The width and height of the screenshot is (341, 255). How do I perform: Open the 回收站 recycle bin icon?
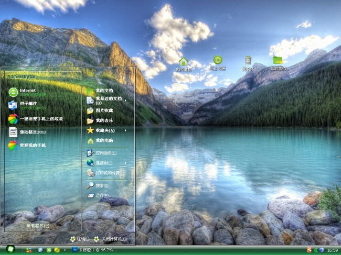(248, 62)
